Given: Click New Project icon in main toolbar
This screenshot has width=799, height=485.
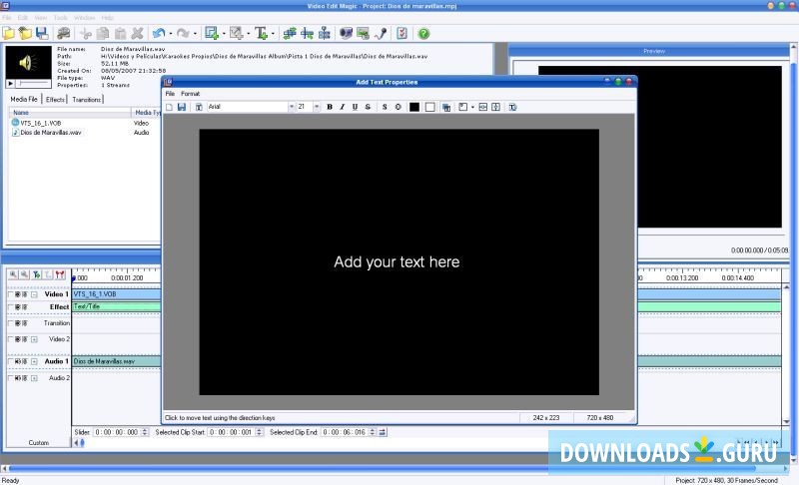Looking at the screenshot, I should click(9, 34).
